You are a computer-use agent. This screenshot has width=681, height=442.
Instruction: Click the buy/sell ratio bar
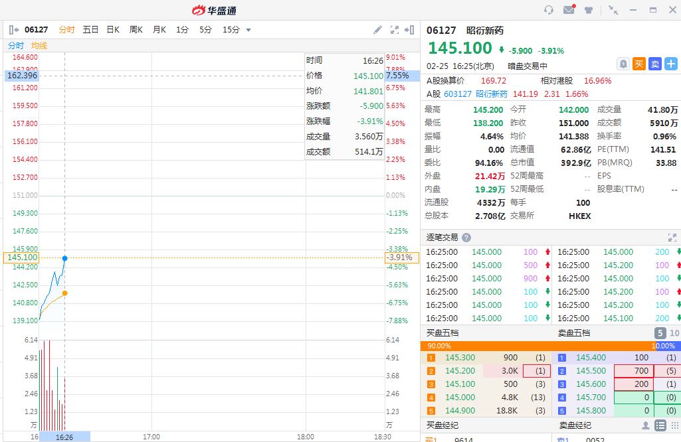click(x=550, y=346)
